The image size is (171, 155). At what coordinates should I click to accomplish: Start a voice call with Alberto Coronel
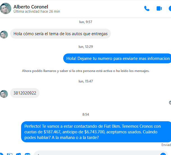click(147, 8)
